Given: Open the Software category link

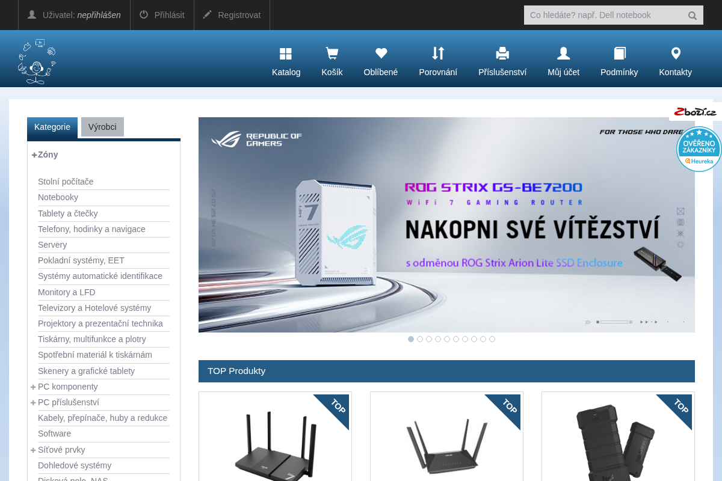Looking at the screenshot, I should (54, 434).
